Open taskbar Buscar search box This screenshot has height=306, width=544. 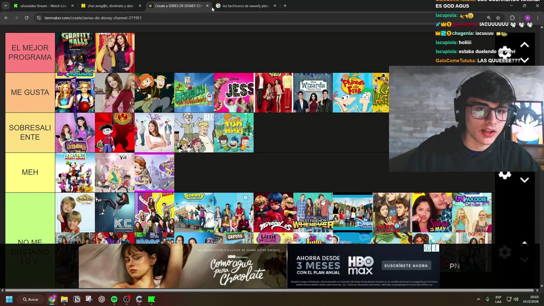[31, 299]
